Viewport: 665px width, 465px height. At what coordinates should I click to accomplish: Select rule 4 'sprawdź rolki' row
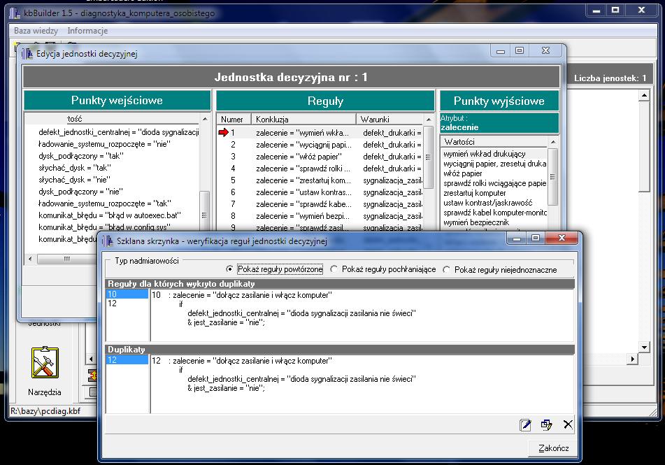tap(320, 169)
